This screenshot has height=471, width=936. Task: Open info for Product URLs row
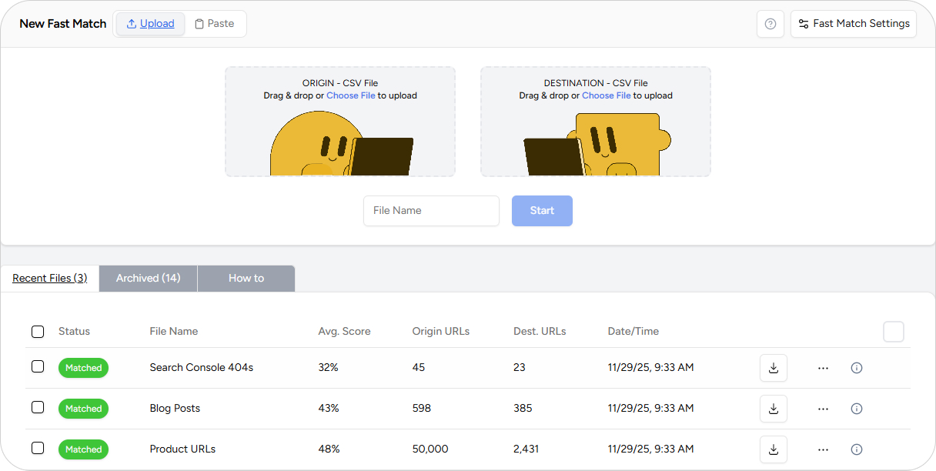[856, 449]
